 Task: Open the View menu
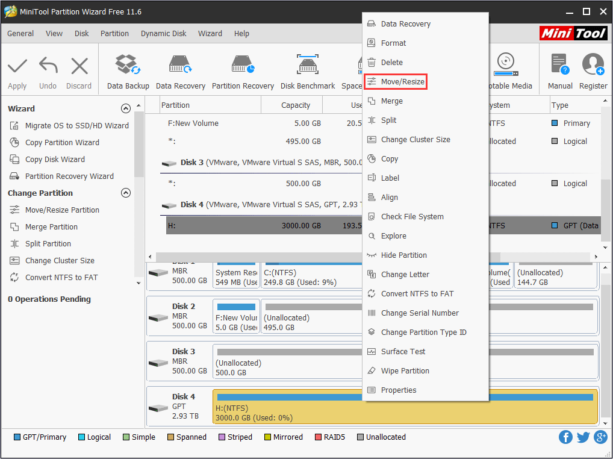pos(54,34)
